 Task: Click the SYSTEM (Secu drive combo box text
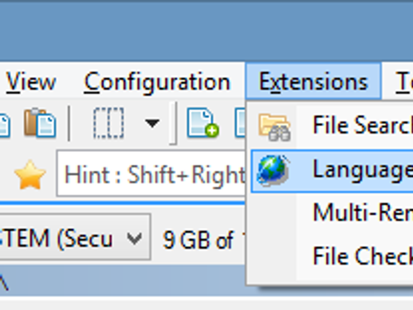point(56,239)
